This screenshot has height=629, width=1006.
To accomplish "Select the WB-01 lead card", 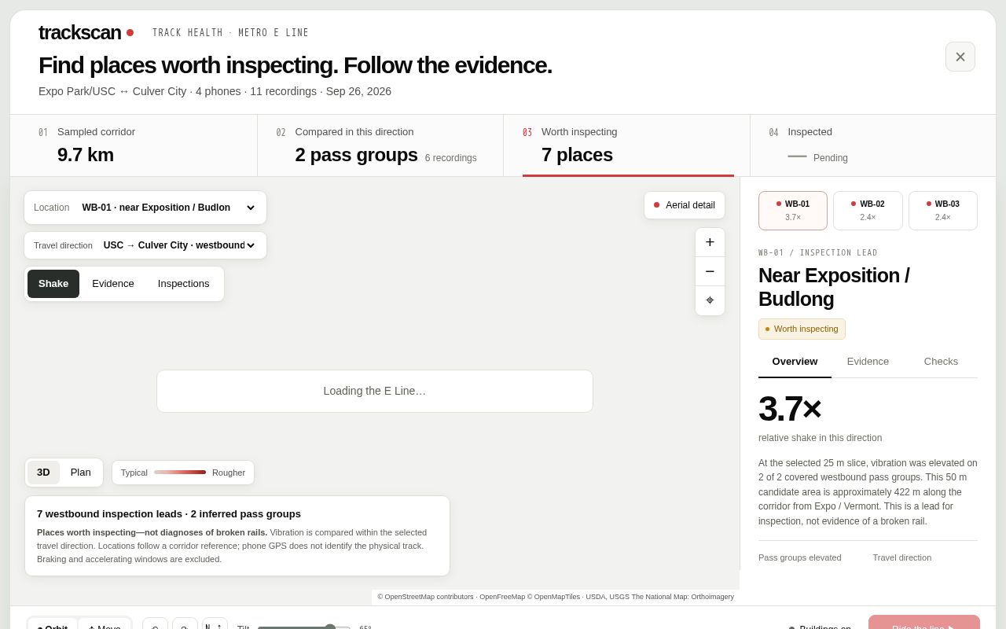I will pos(793,211).
